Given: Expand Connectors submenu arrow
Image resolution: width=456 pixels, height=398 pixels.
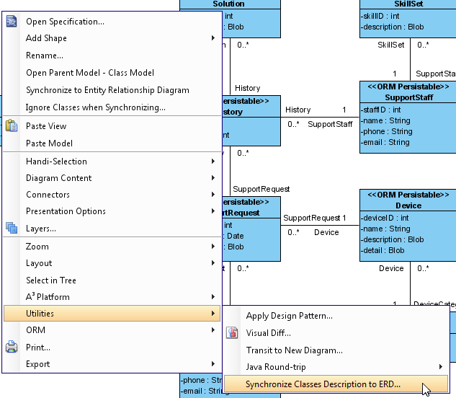Looking at the screenshot, I should (213, 194).
